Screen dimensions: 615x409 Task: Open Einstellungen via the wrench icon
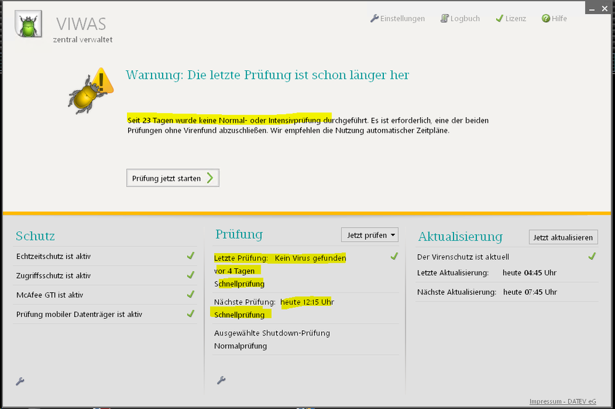[x=374, y=19]
